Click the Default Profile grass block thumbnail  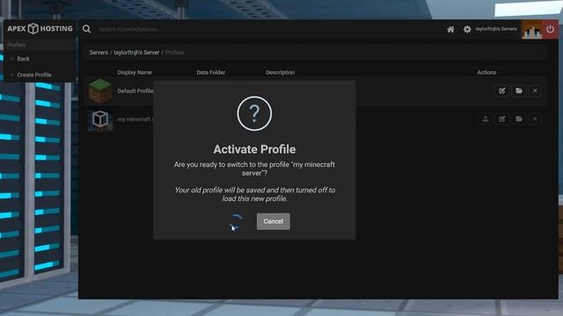pyautogui.click(x=100, y=90)
